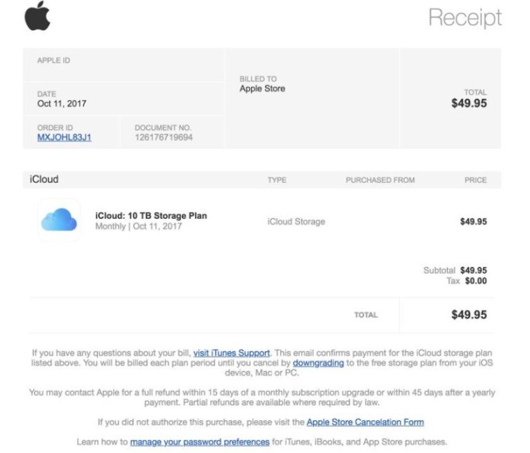Screen dimensions: 530x453
Task: Click the Subtotal $49.95 amount
Action: [474, 271]
